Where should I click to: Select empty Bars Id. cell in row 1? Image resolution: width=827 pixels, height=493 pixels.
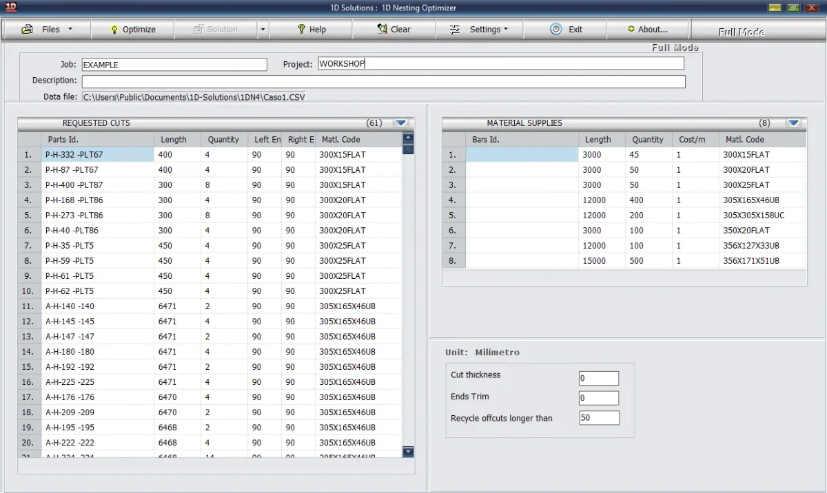[x=522, y=154]
